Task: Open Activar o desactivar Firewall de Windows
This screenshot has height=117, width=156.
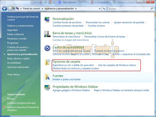Action: [x=23, y=109]
